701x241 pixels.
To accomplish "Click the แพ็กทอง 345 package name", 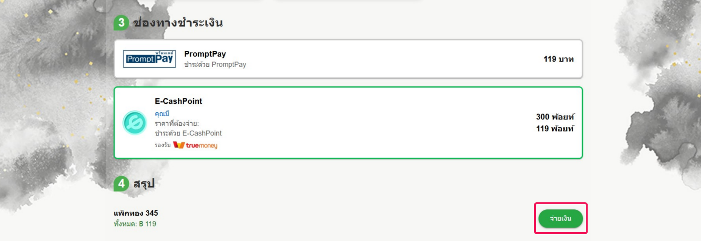I will 136,213.
